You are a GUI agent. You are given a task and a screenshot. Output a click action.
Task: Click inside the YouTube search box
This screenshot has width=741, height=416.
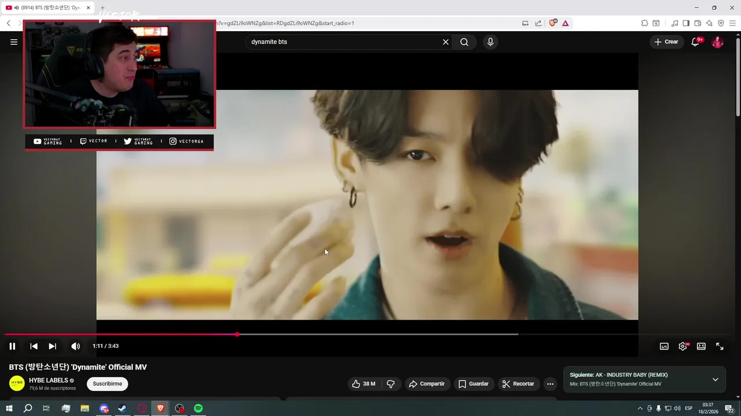coord(344,42)
